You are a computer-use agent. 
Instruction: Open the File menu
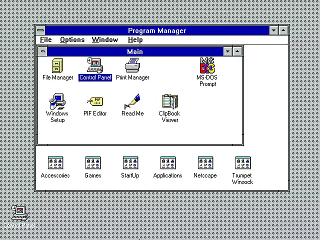point(46,40)
